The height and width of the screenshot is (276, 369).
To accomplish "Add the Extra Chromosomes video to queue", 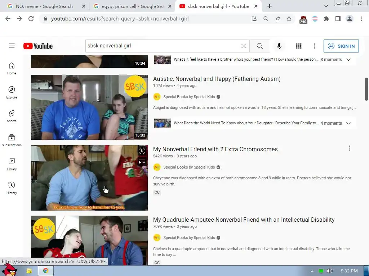I will coord(142,162).
